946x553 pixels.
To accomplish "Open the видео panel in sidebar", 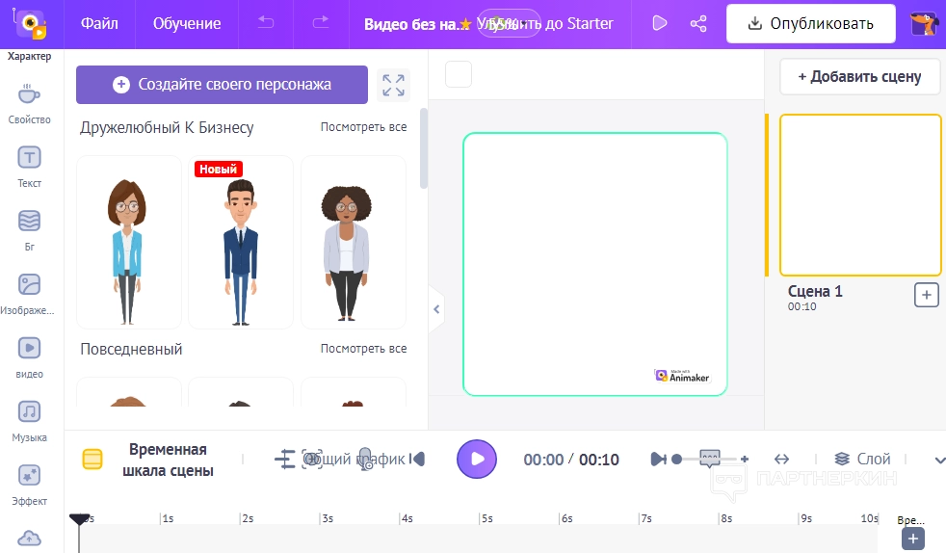I will coord(29,357).
